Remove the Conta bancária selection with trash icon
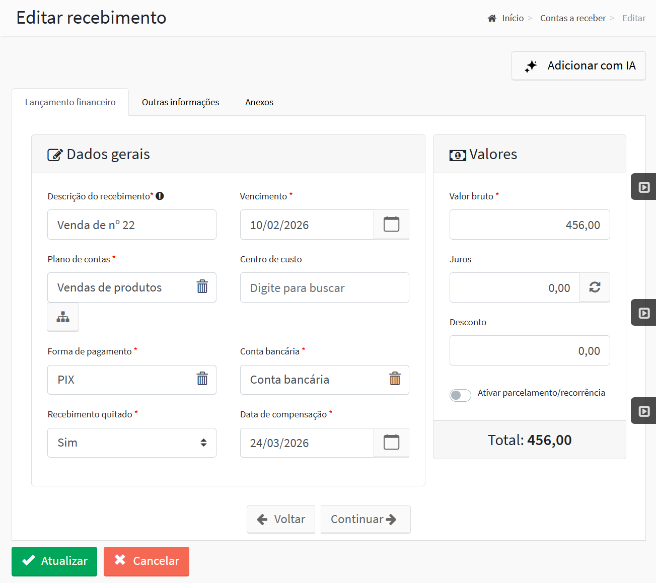This screenshot has height=583, width=656. (395, 379)
